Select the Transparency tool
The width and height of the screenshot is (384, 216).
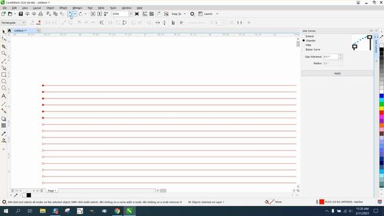(x=4, y=125)
